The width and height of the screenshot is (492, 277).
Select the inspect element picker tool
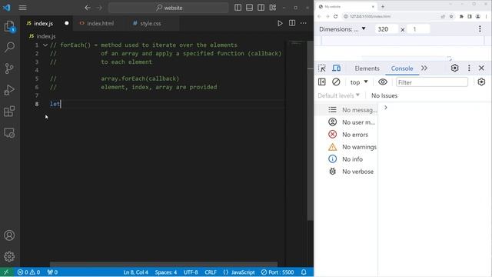pyautogui.click(x=322, y=68)
